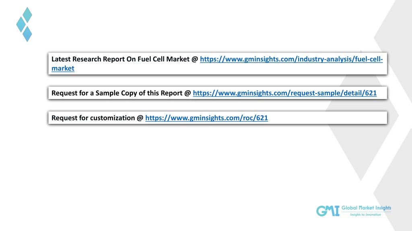Click the wrapped "market" link text
The width and height of the screenshot is (412, 231).
[63, 68]
